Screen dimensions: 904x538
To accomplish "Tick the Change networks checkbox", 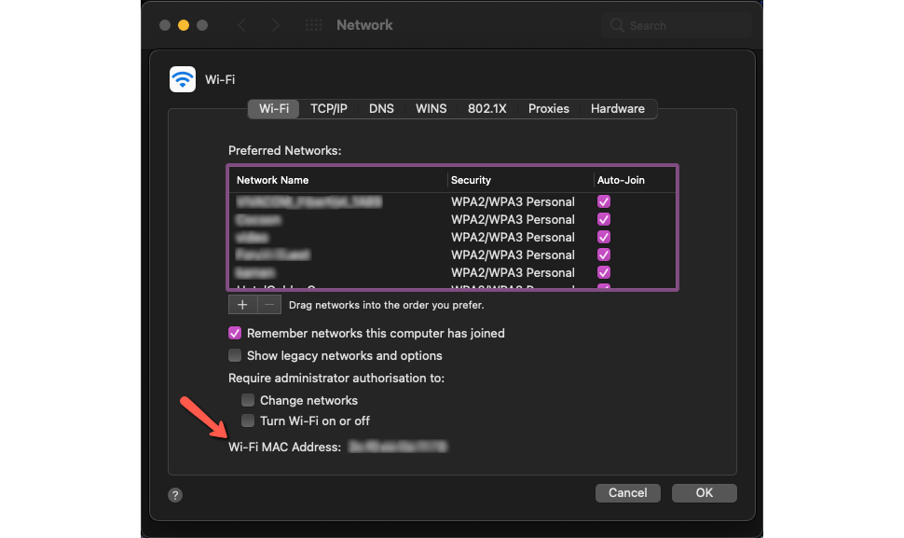I will (248, 400).
